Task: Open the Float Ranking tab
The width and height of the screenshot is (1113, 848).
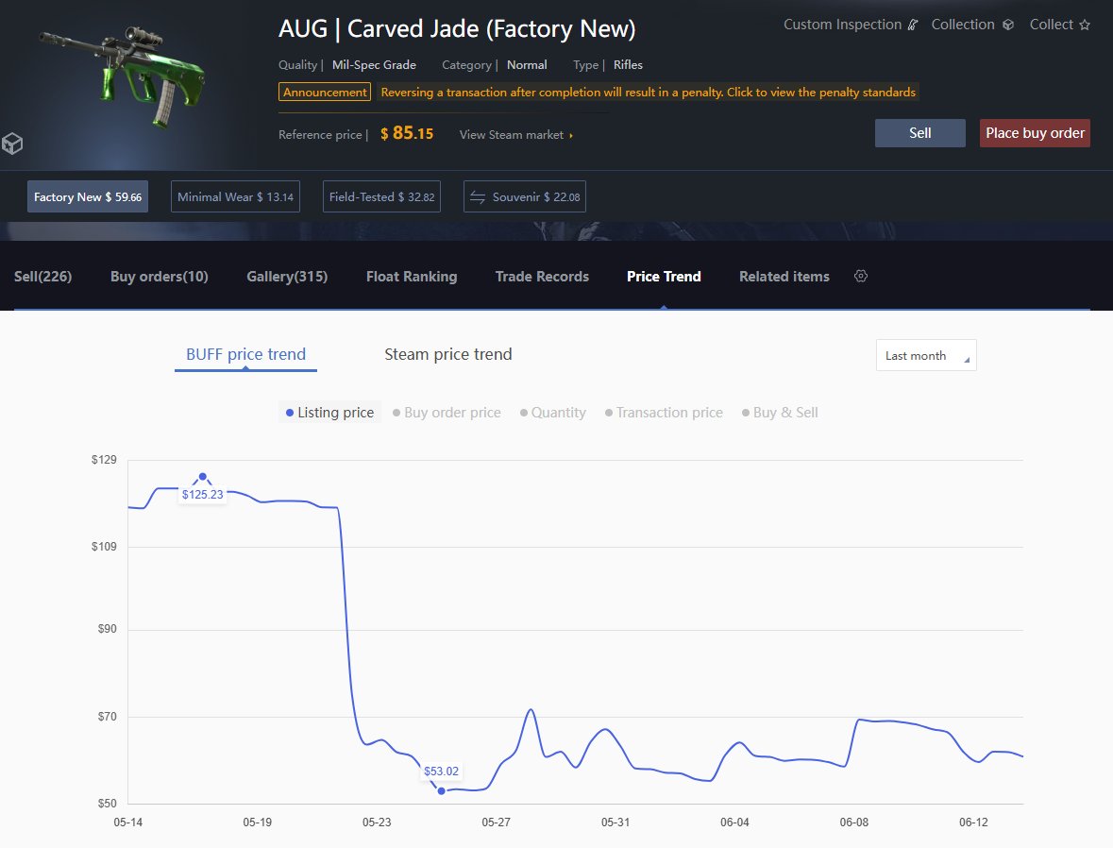Action: pyautogui.click(x=412, y=277)
